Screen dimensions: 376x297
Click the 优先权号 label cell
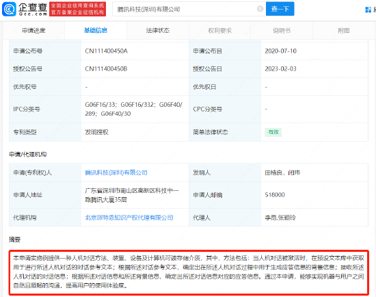click(x=45, y=87)
